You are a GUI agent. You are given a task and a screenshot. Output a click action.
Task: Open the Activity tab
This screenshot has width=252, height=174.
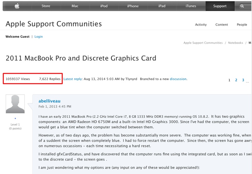pos(201,24)
